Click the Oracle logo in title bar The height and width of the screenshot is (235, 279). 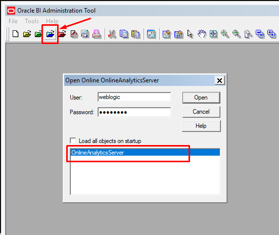pyautogui.click(x=11, y=11)
